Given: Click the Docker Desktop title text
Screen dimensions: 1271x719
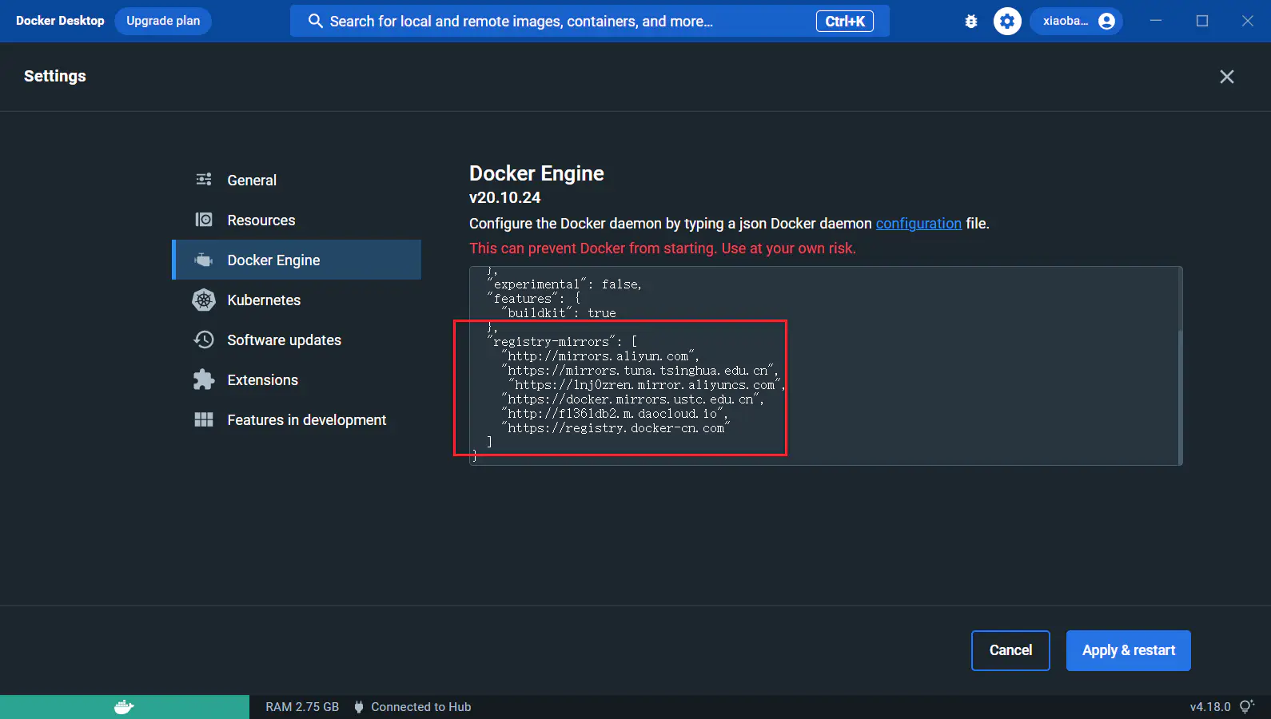Looking at the screenshot, I should click(x=60, y=21).
